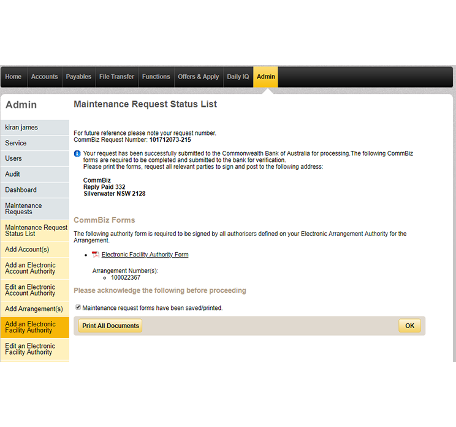Select Add an Electronic Facility Authority
Viewport: 456px width, 427px height.
34,327
